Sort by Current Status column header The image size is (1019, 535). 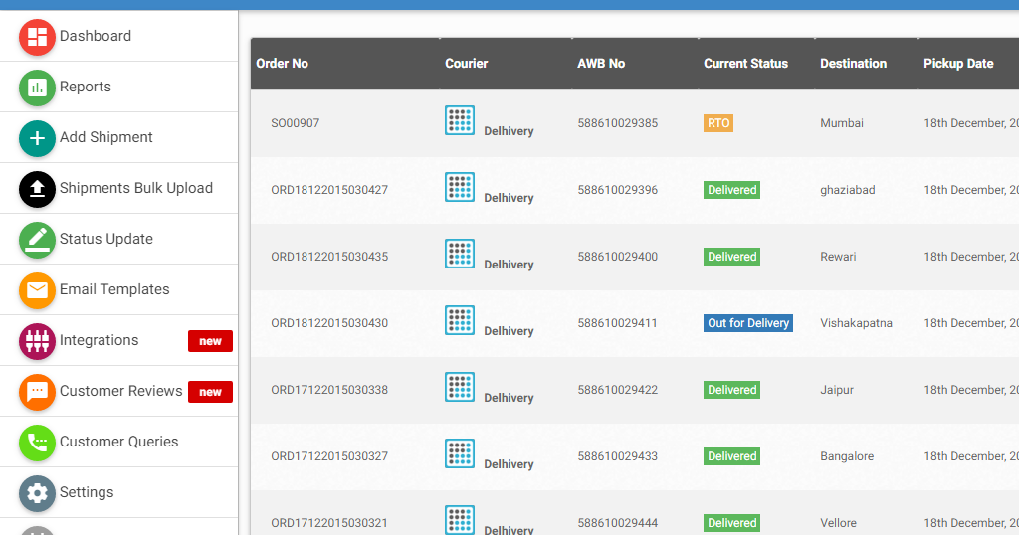[745, 64]
